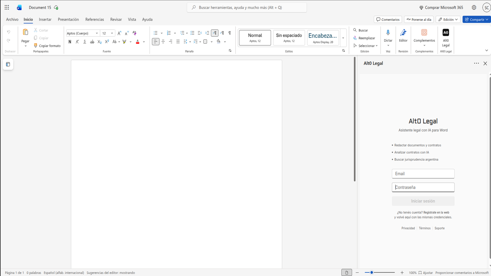Click inside the Email input field

pyautogui.click(x=423, y=174)
